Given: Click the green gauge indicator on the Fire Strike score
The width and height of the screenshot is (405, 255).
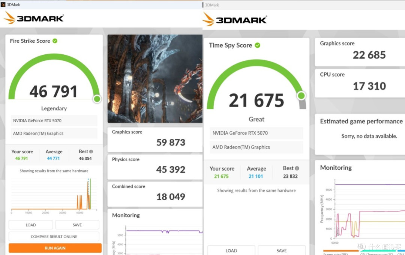Looking at the screenshot, I should (x=97, y=99).
